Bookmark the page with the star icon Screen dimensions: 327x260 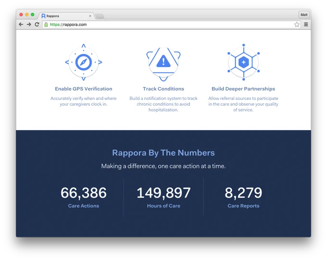(x=297, y=25)
